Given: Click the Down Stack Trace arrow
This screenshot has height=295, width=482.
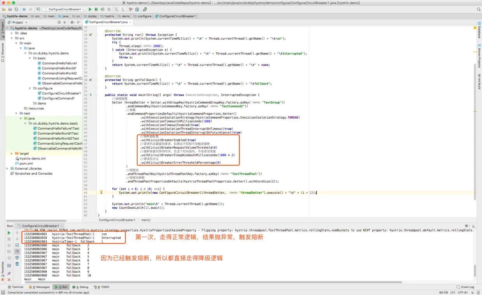Looking at the screenshot, I should 17,239.
